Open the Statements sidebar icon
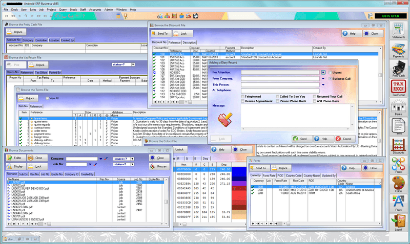The height and width of the screenshot is (244, 410). [x=398, y=30]
